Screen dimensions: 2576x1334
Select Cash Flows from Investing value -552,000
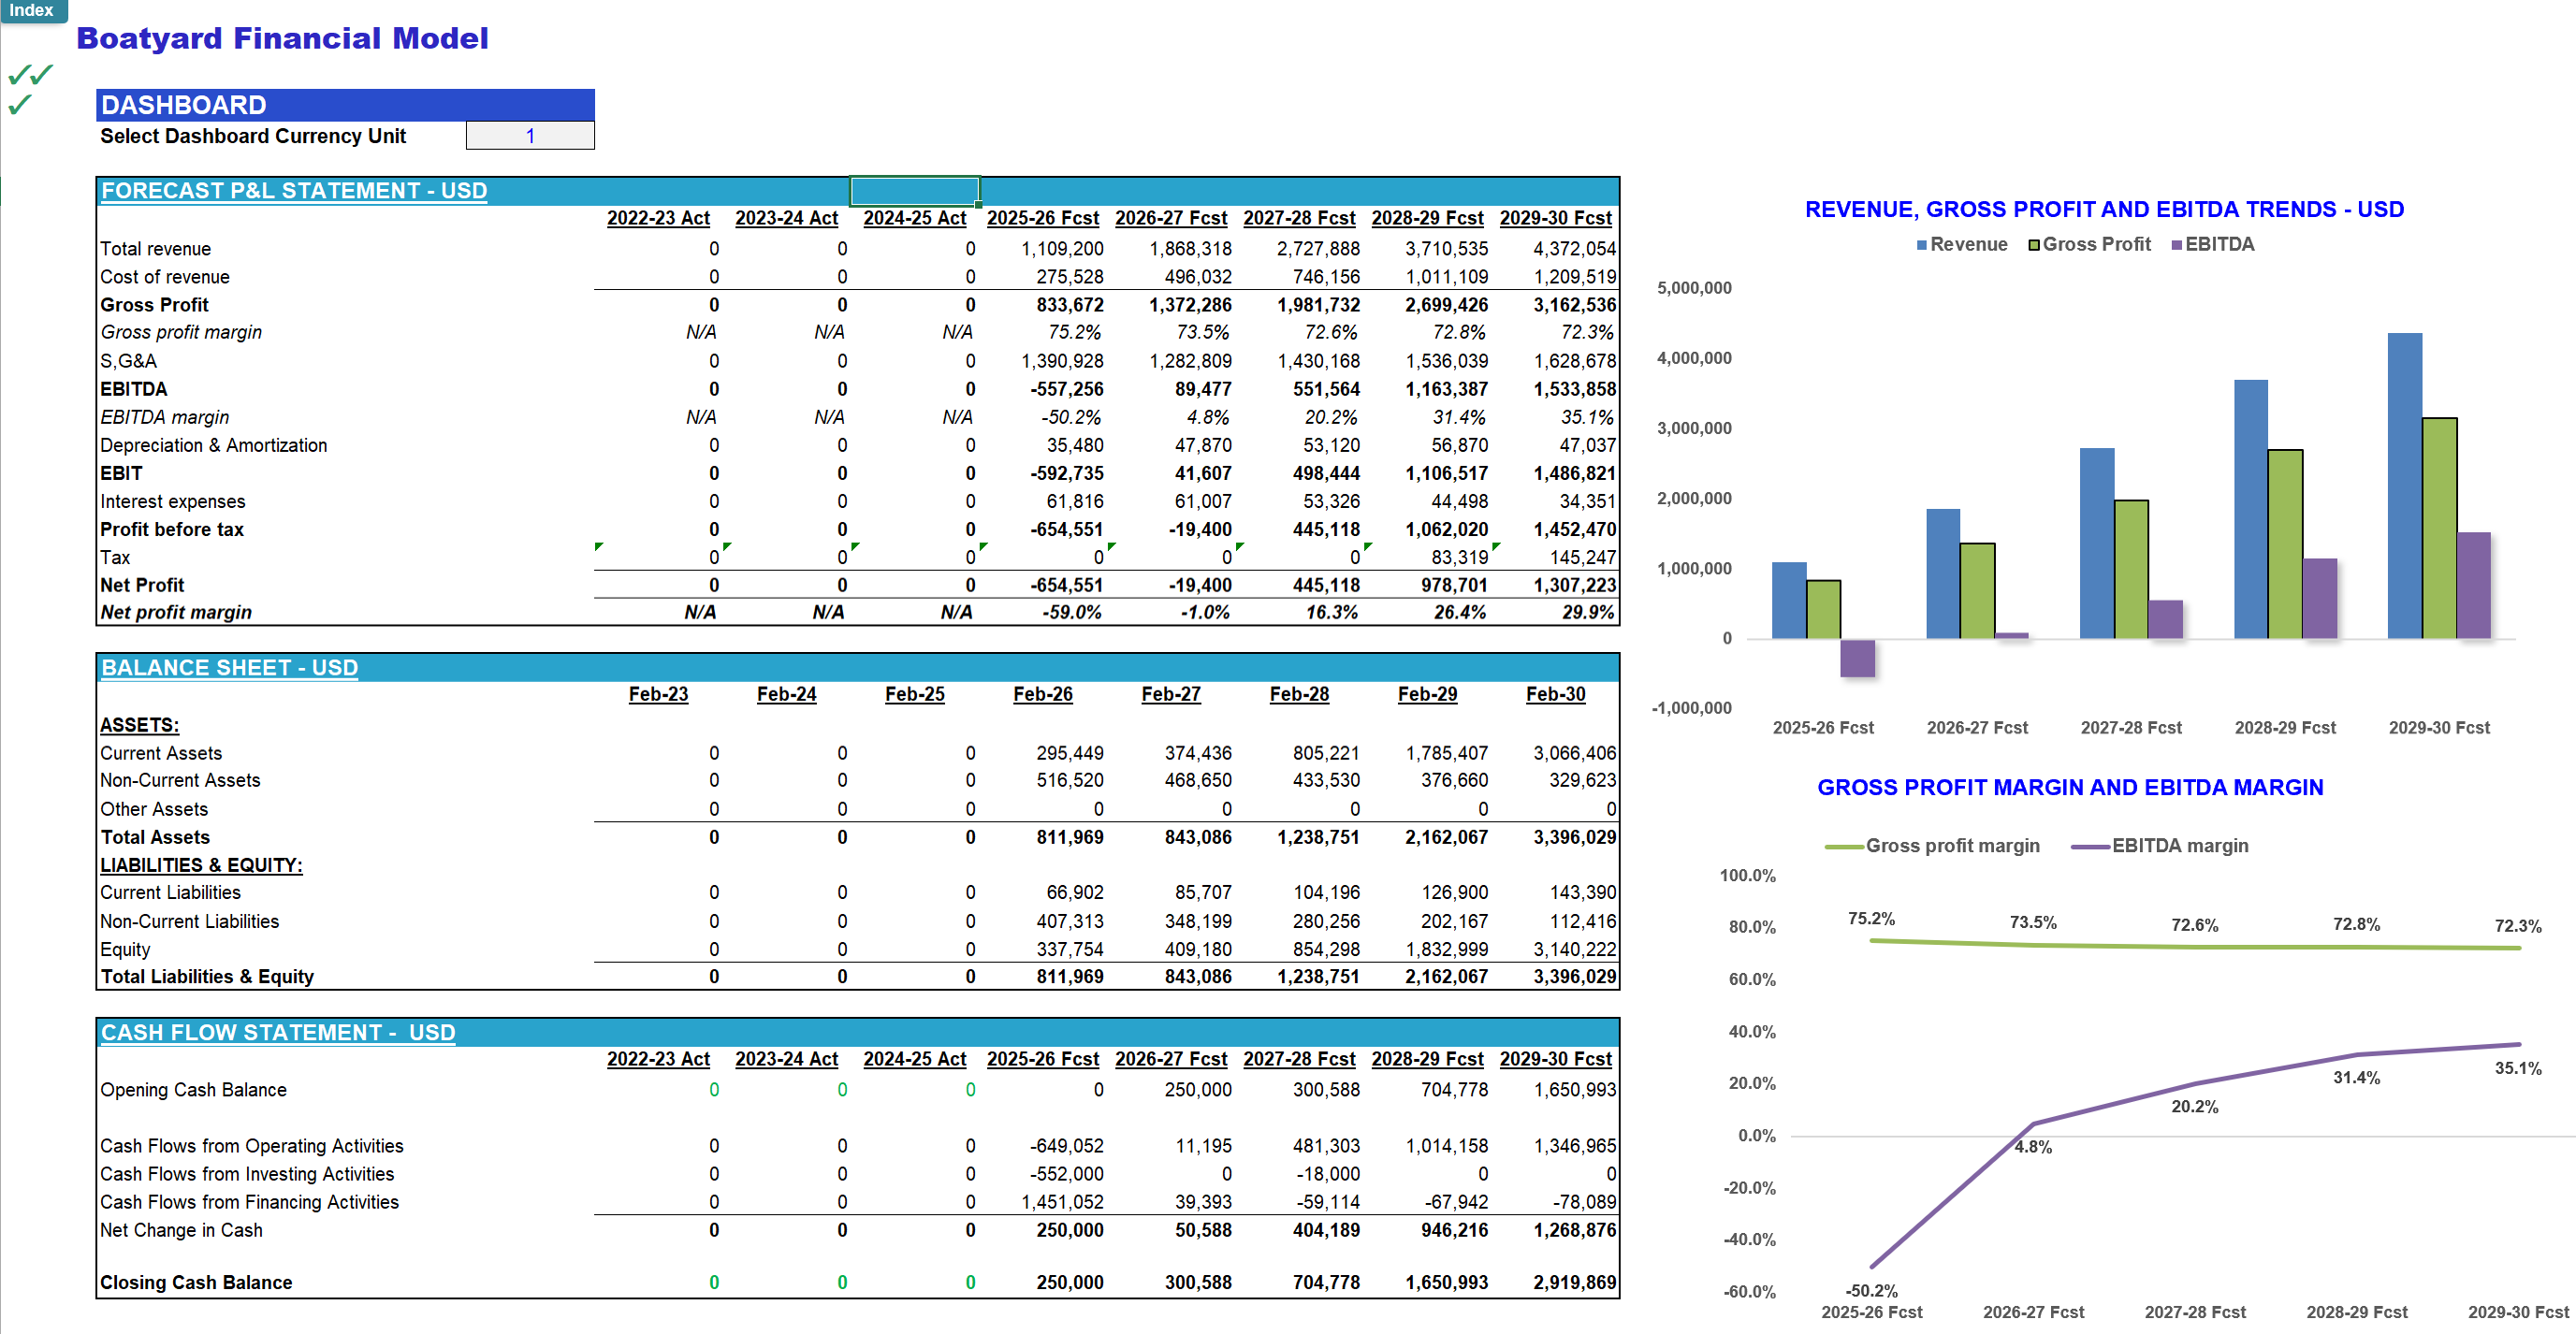(x=1067, y=1174)
